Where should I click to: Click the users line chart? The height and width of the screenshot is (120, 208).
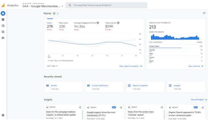[x=92, y=44]
